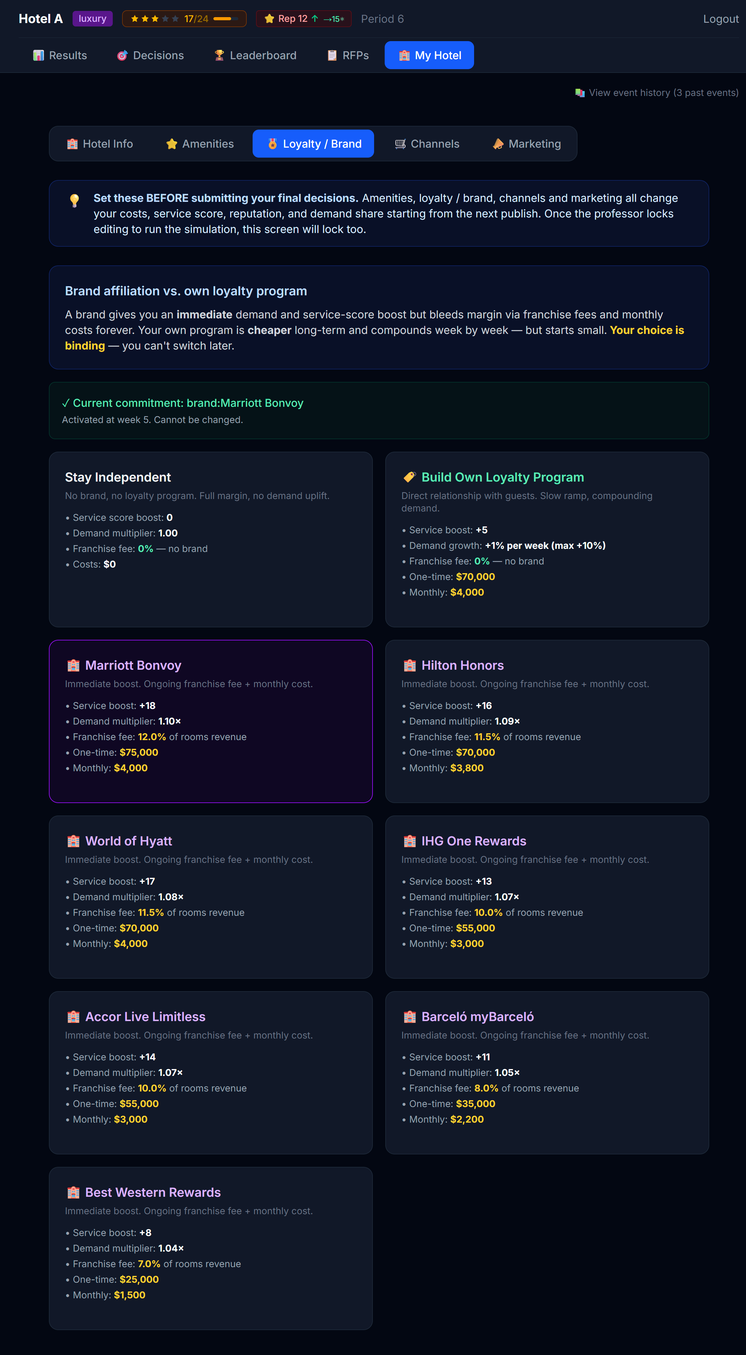Click the RFPs clipboard icon
This screenshot has height=1355, width=746.
click(x=332, y=55)
